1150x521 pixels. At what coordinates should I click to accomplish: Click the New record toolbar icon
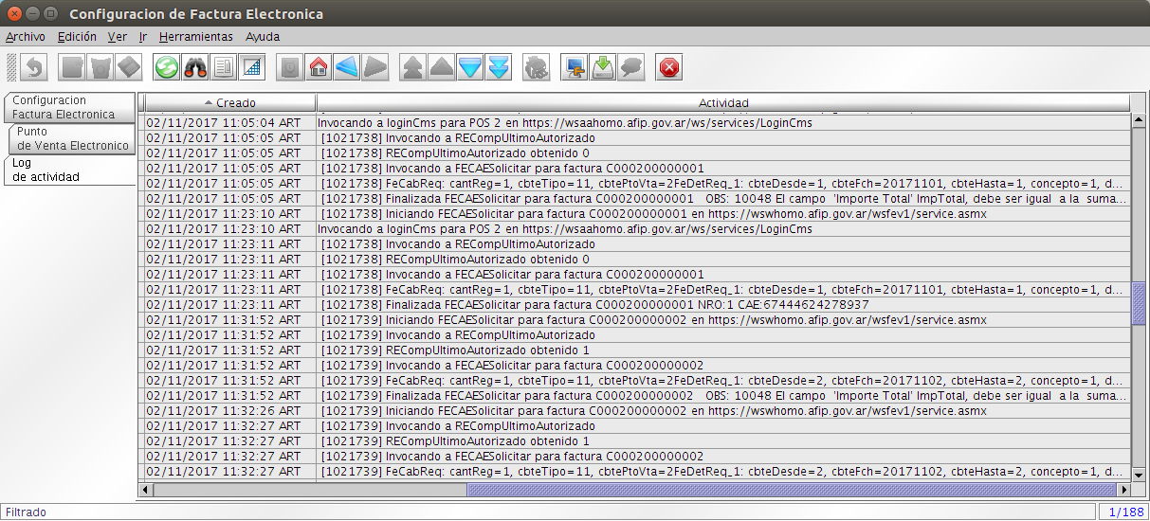pos(73,67)
